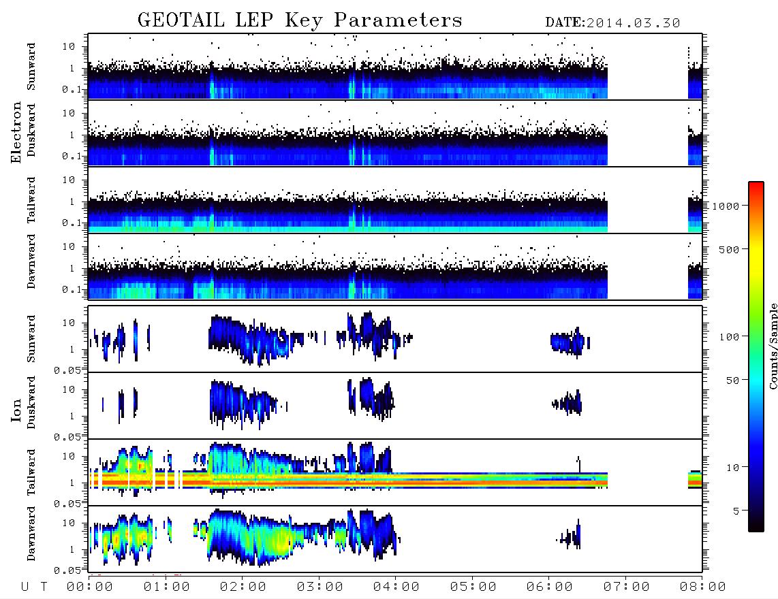Click the vertical Ion group label

pos(16,410)
